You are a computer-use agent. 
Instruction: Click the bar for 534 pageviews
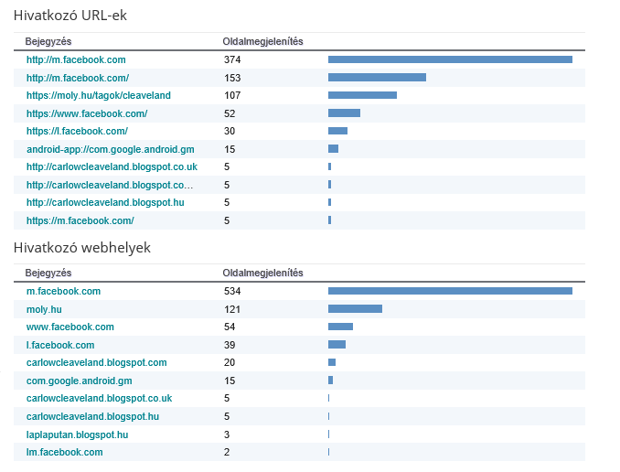tap(450, 291)
